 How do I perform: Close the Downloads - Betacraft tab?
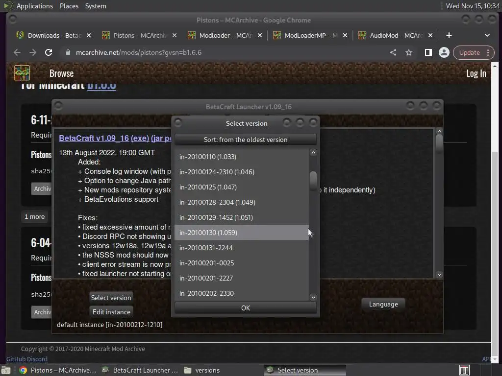(x=89, y=35)
